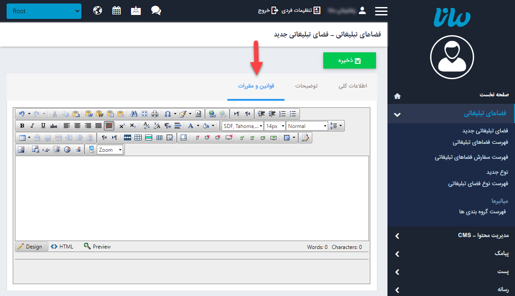
Task: Insert a hyperlink with the globe-link icon
Action: click(x=212, y=114)
